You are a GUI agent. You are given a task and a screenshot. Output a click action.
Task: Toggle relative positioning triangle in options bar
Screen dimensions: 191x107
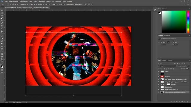tap(18, 4)
